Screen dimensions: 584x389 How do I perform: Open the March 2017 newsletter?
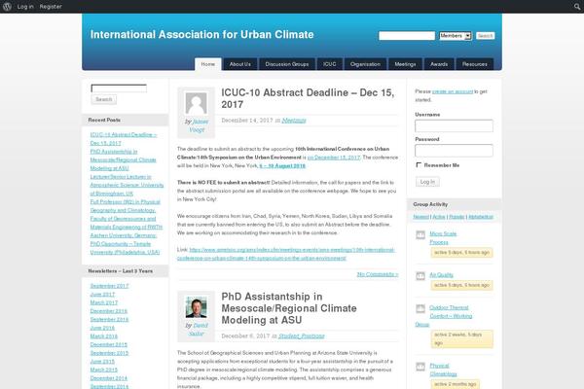coord(103,302)
